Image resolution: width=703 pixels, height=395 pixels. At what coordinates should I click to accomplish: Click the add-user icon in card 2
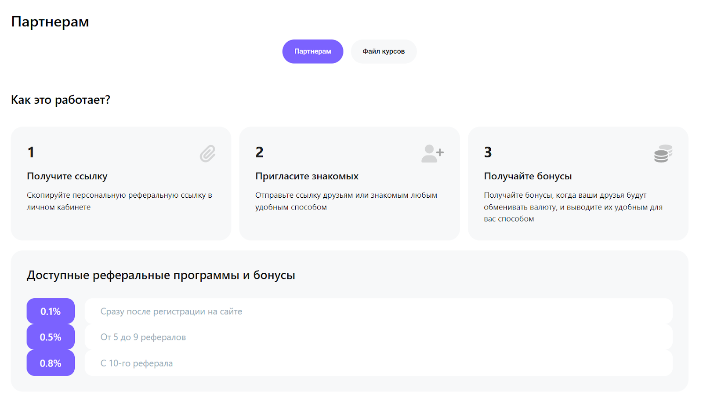432,153
